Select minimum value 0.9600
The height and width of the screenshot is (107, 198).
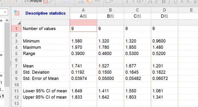pyautogui.click(x=165, y=41)
